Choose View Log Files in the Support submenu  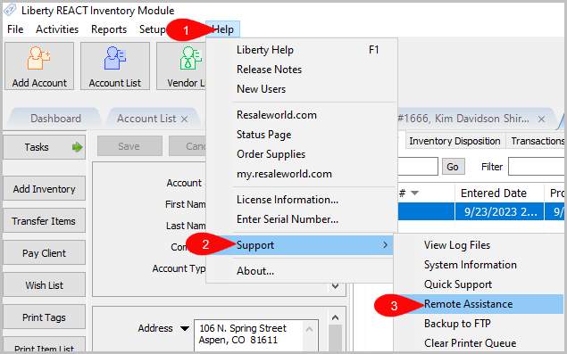[479, 245]
